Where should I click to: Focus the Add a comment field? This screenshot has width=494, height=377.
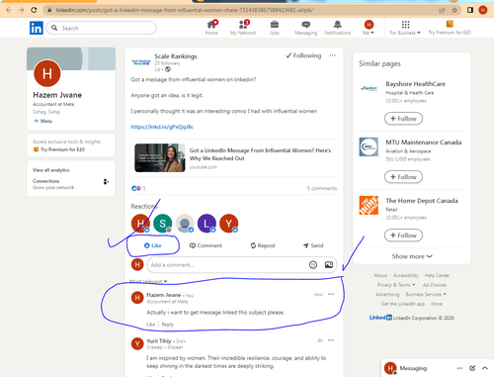[x=227, y=265]
